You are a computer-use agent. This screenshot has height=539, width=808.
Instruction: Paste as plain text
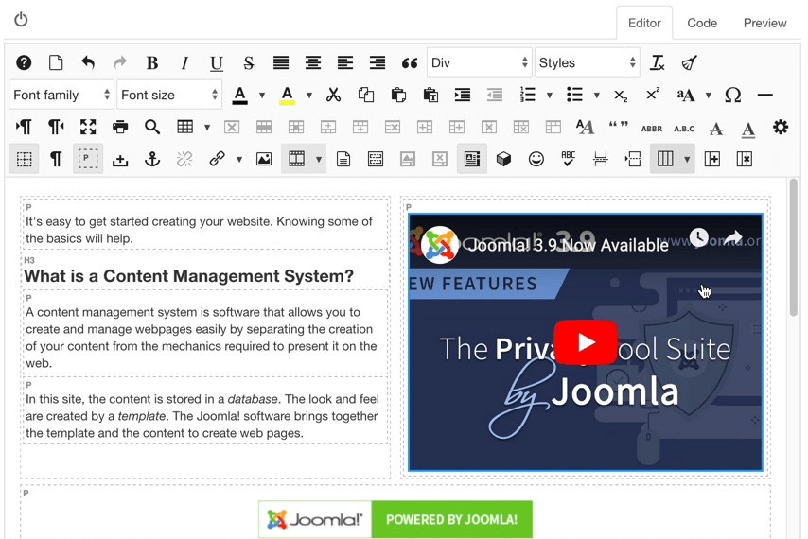(x=430, y=95)
